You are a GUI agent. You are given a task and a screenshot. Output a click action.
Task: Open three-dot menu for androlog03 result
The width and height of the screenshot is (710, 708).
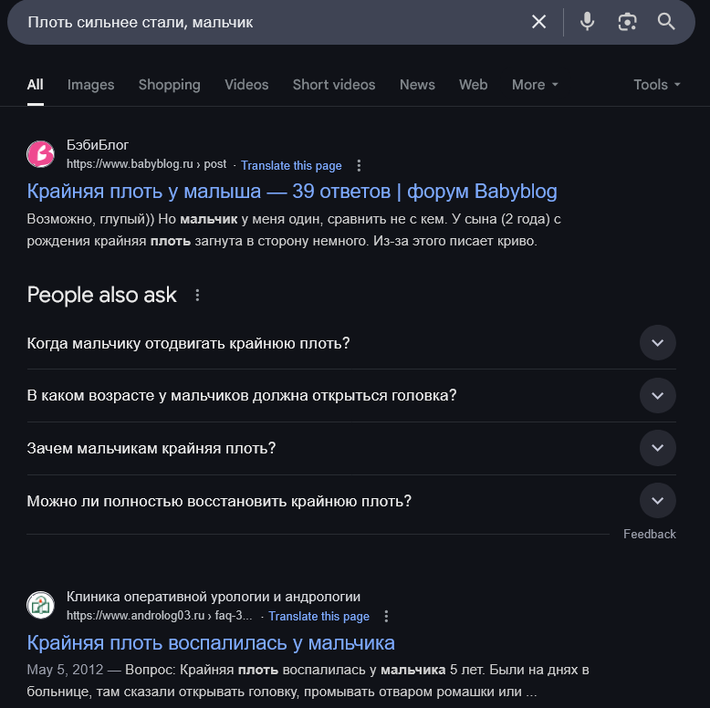click(386, 616)
